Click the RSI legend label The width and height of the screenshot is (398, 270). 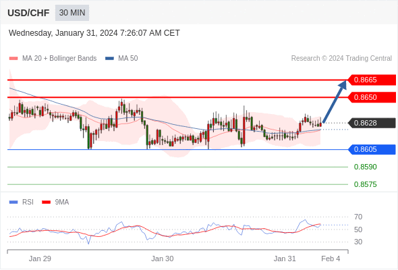[x=28, y=202]
